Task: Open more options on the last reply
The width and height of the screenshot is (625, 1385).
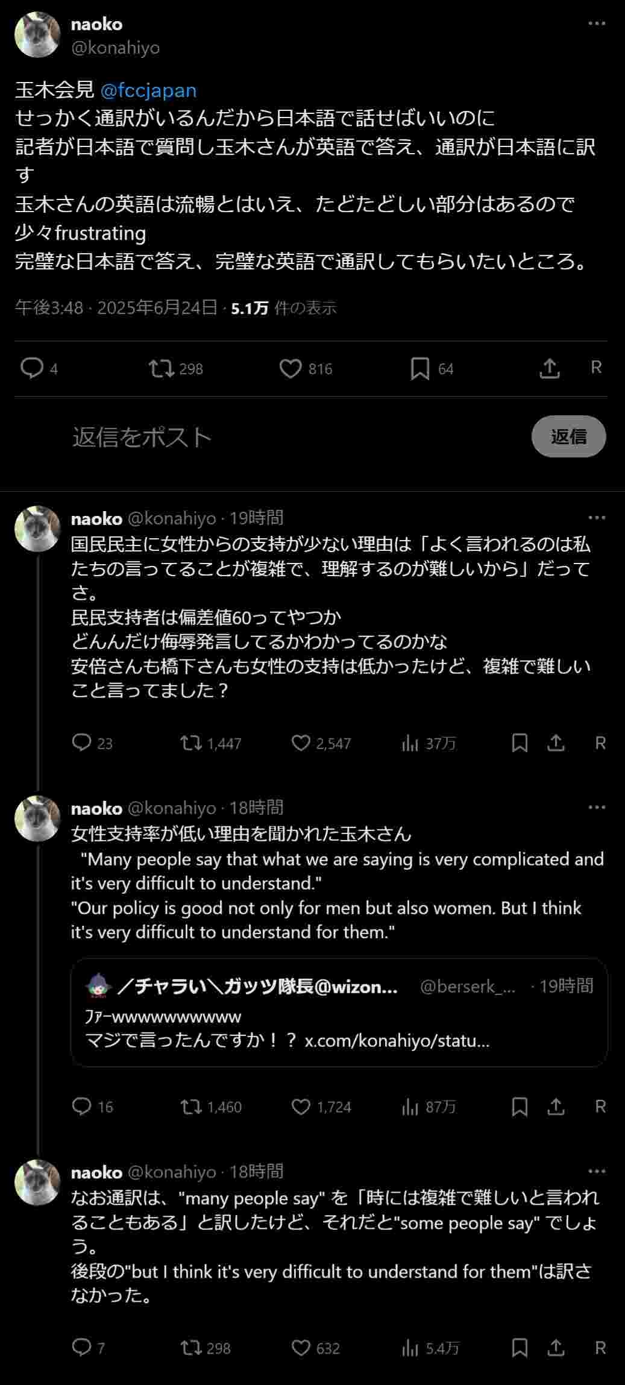Action: [x=596, y=1171]
